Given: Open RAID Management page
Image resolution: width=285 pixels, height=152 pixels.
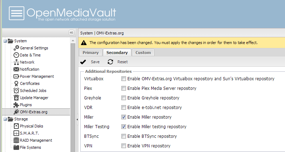Looking at the screenshot, I should [36, 140].
